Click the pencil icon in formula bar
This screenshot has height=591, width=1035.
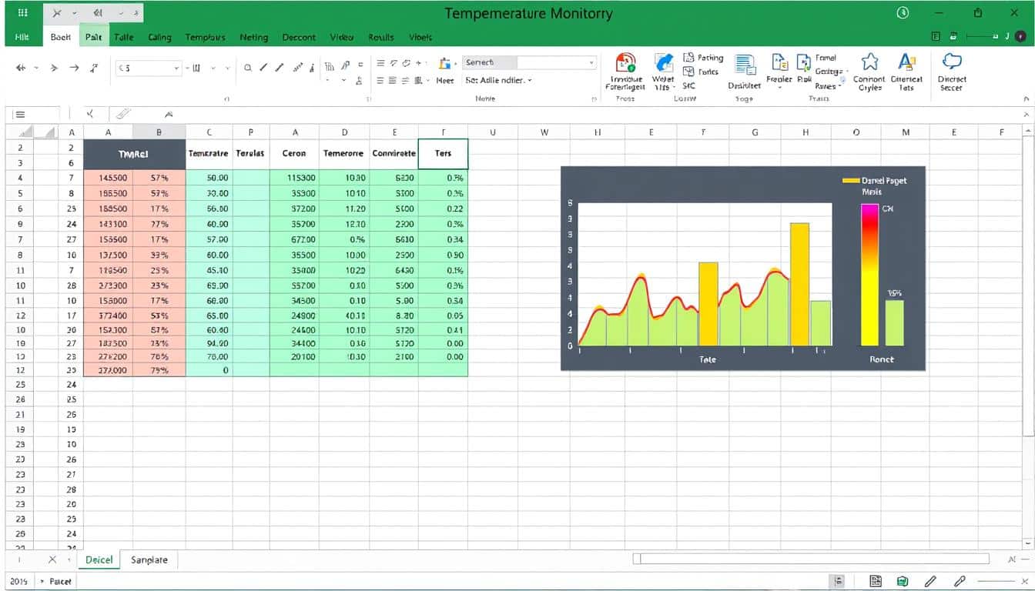coord(122,114)
